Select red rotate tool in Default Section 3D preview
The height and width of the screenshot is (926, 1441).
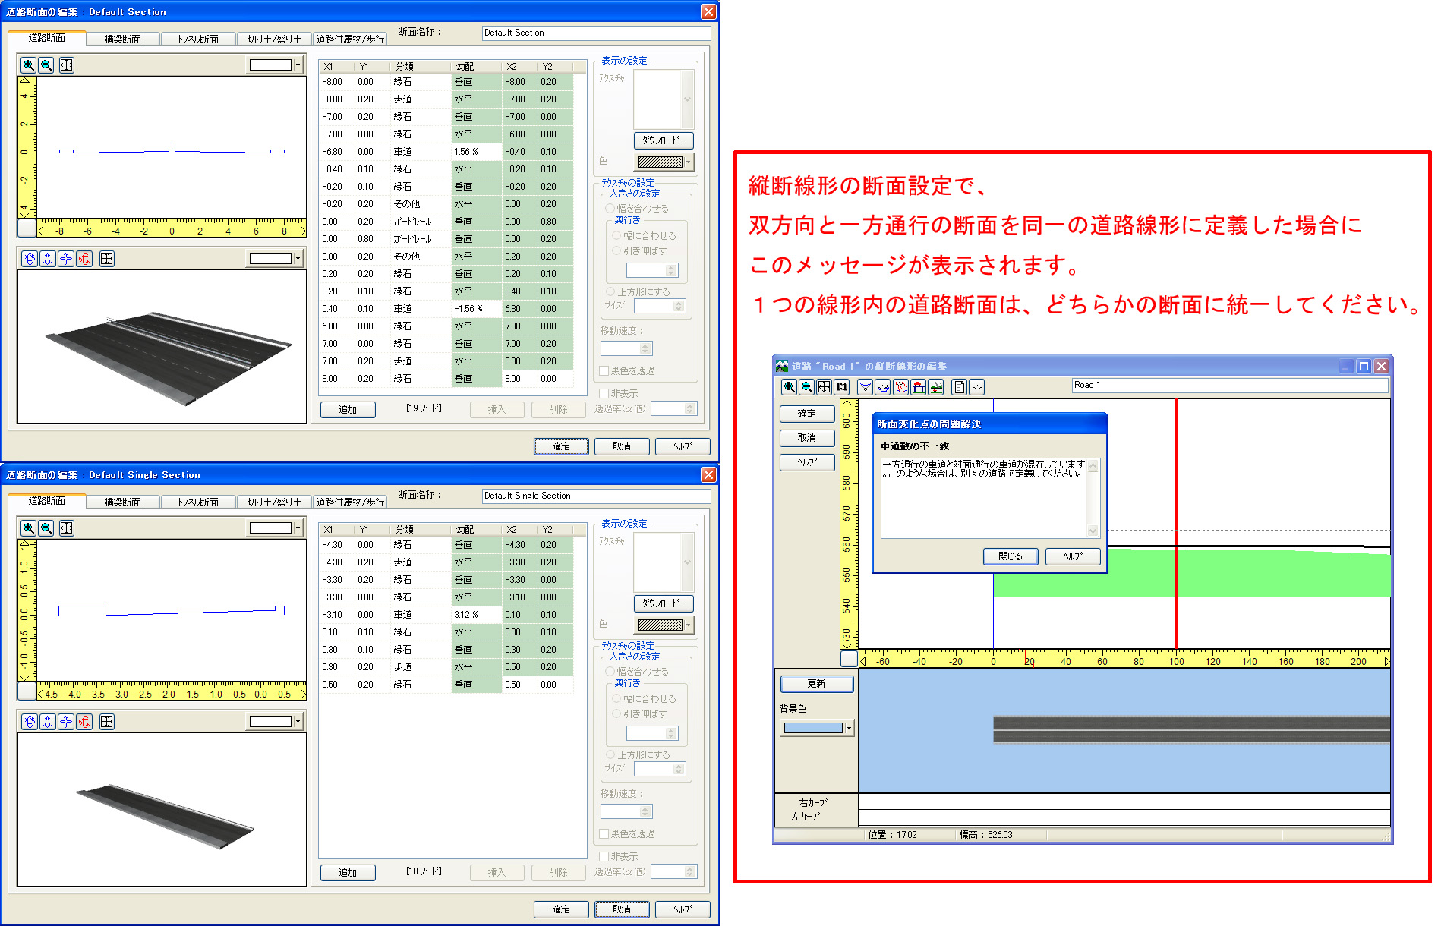point(84,259)
